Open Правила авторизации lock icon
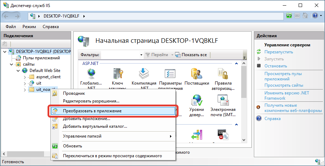Viewport: 325px width, 166px height. (223, 73)
